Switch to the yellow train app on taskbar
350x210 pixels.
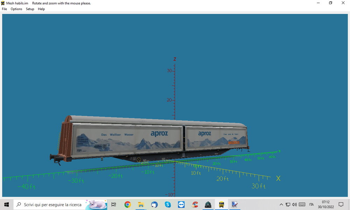click(222, 204)
